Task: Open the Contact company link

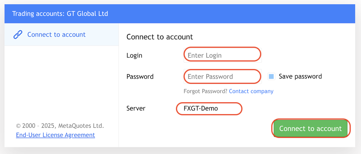Action: coord(251,91)
